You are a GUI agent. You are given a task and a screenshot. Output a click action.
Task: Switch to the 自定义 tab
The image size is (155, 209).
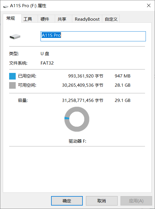[111, 19]
